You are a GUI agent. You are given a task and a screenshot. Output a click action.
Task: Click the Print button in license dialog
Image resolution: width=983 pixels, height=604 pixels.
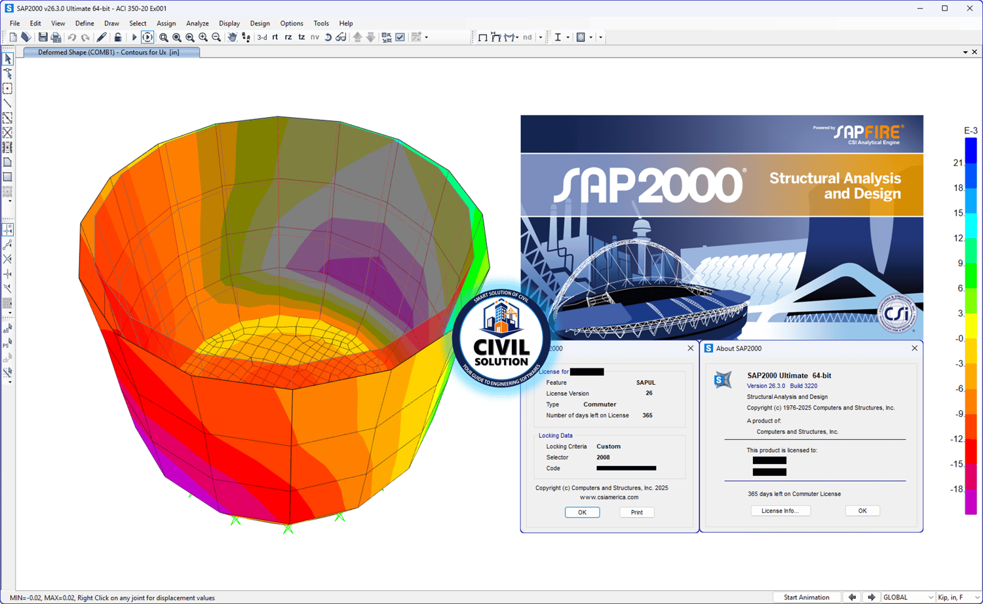tap(636, 512)
